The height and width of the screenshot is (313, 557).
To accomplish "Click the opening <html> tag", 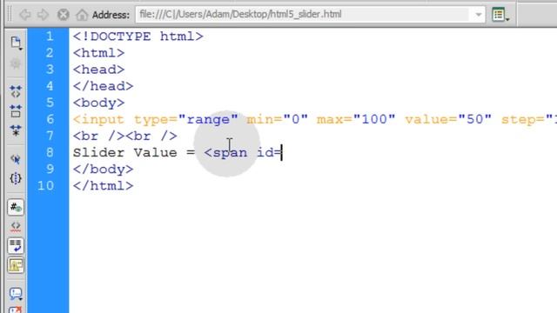I will click(98, 53).
